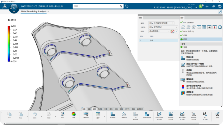The height and width of the screenshot is (125, 223).
Task: Click the pencil edit icon beside plot dropdown
Action: [x=177, y=31]
